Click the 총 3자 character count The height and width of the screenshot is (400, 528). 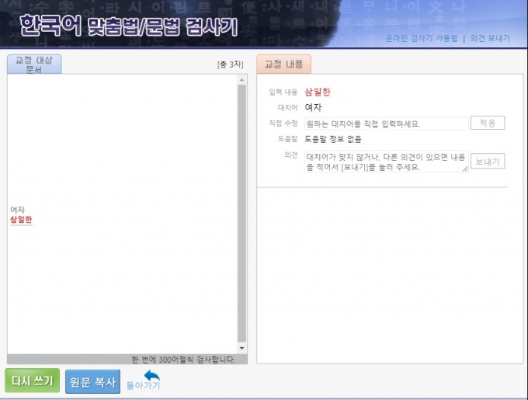pyautogui.click(x=231, y=64)
